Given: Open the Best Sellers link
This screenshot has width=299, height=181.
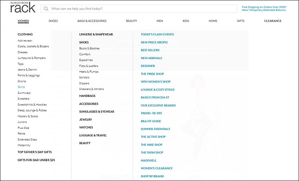Looking at the screenshot, I should 150,50.
